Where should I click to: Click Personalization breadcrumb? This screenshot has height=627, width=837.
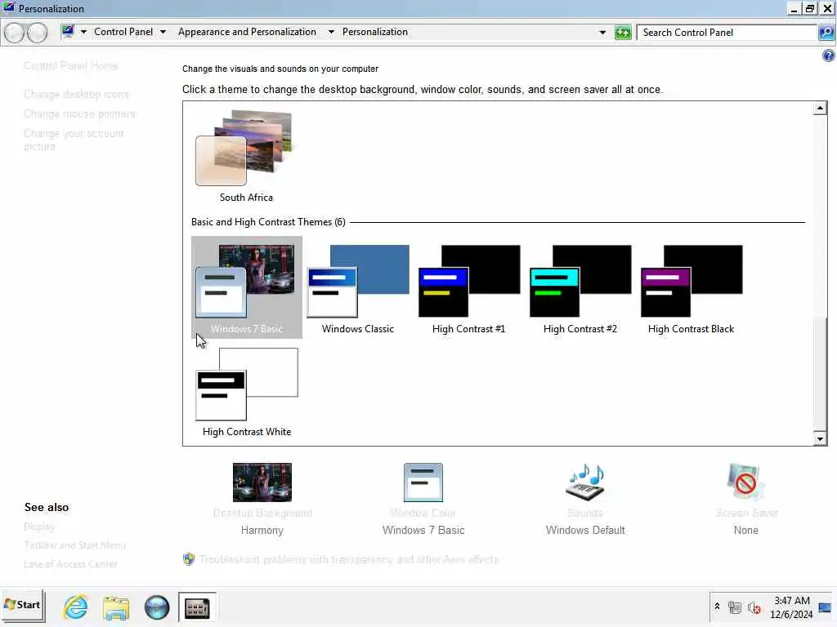click(x=374, y=32)
